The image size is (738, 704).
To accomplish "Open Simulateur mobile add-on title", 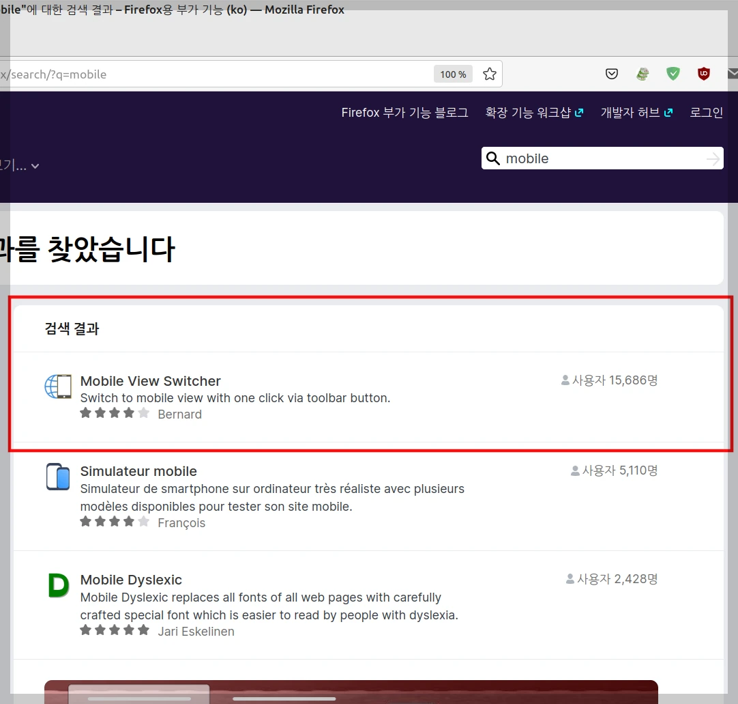I will [x=138, y=471].
